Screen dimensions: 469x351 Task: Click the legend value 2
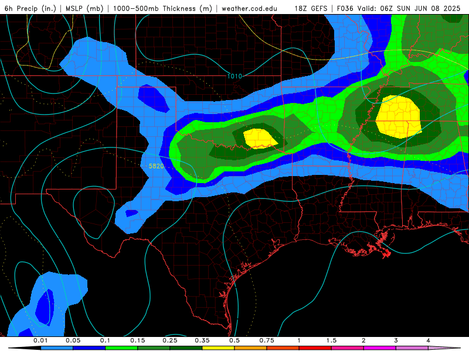[363, 340]
